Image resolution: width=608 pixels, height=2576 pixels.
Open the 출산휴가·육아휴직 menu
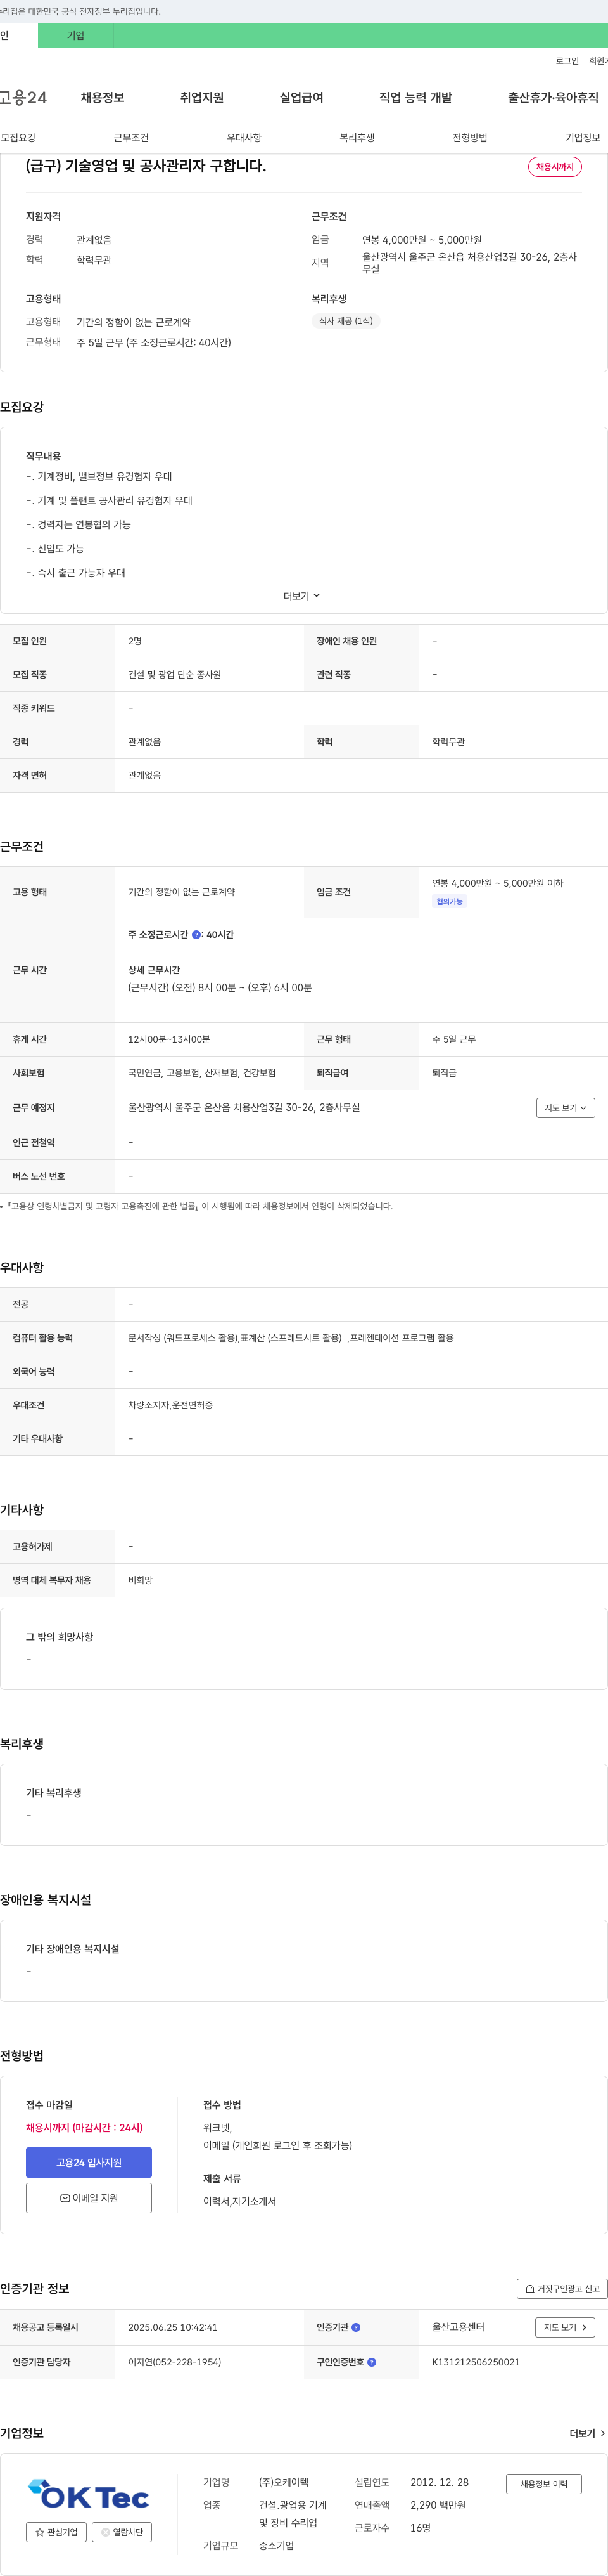pyautogui.click(x=553, y=98)
